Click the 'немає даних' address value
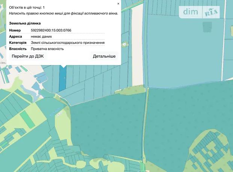Screen dimensions: 233x172 (x=41, y=36)
